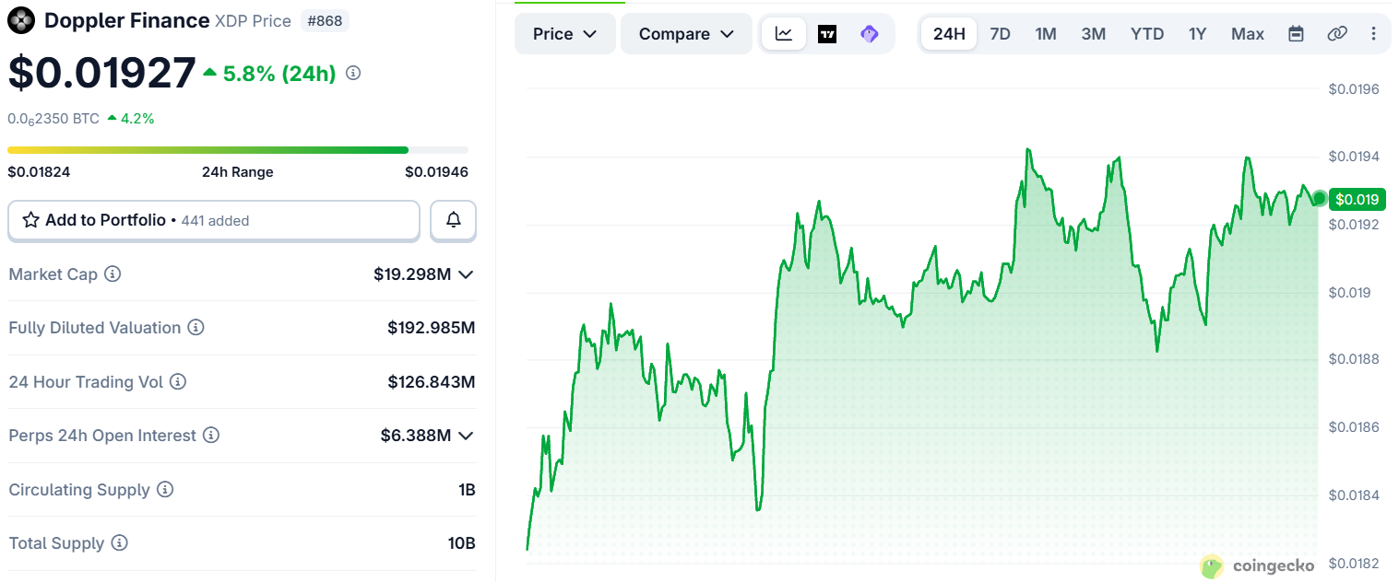Open Circulating Supply info icon
Screen dimensions: 1399x582
pyautogui.click(x=165, y=489)
